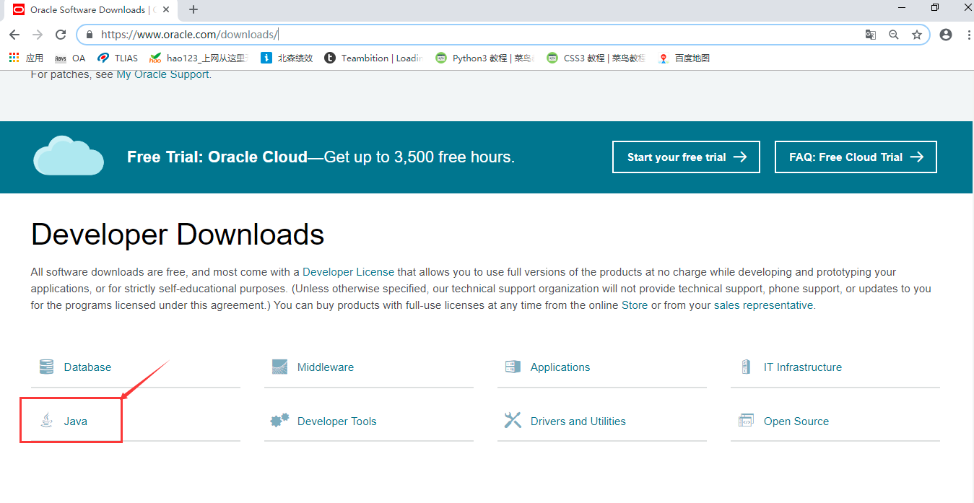Click the Start your free trial button

[686, 157]
